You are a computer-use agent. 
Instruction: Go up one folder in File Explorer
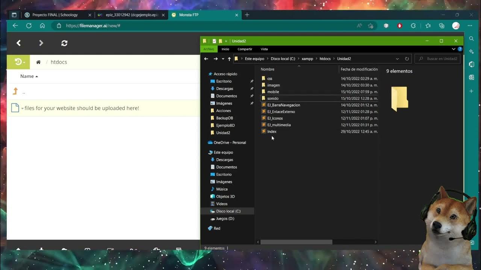229,59
